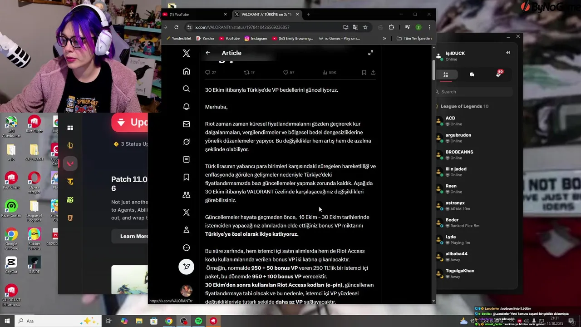The width and height of the screenshot is (581, 327).
Task: Open File Explorer from taskbar
Action: 139,321
